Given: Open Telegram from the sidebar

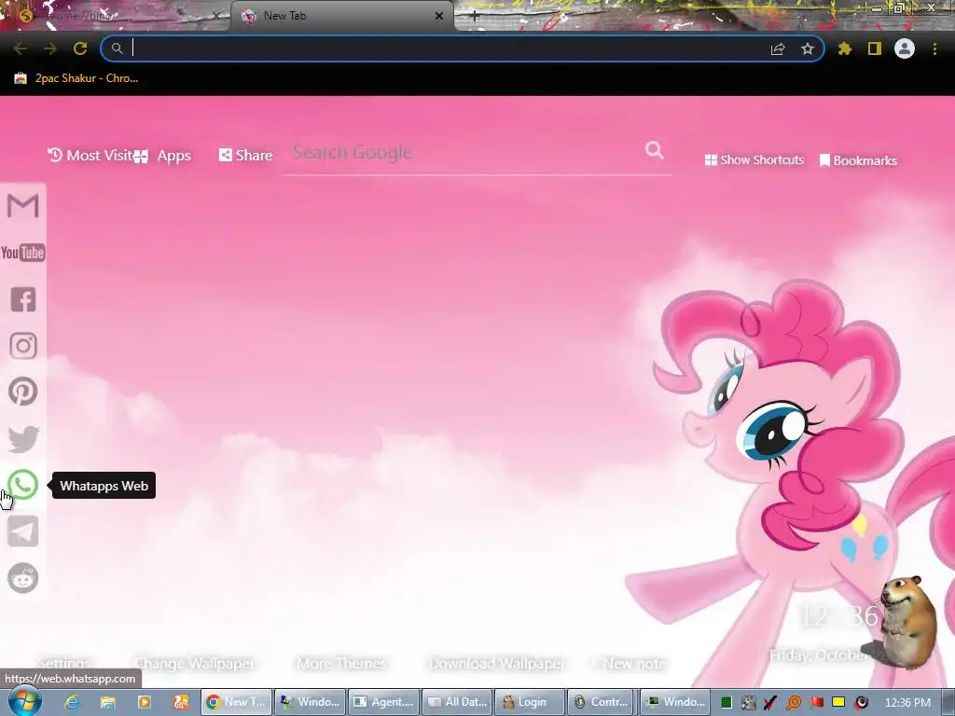Looking at the screenshot, I should click(x=23, y=530).
